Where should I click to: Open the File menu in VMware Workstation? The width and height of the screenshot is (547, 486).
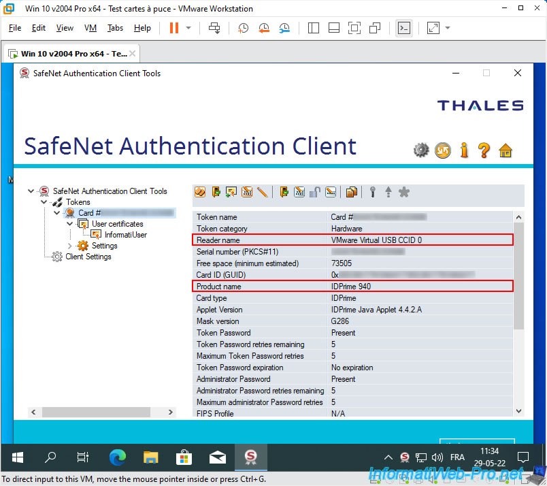point(15,28)
